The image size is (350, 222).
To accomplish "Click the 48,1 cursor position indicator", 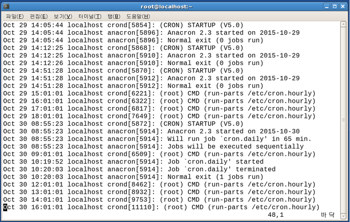I will pos(276,215).
